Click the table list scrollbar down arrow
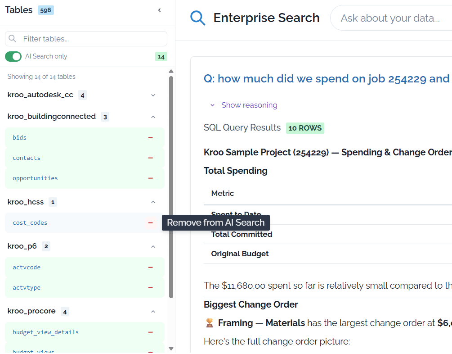 coord(171,348)
